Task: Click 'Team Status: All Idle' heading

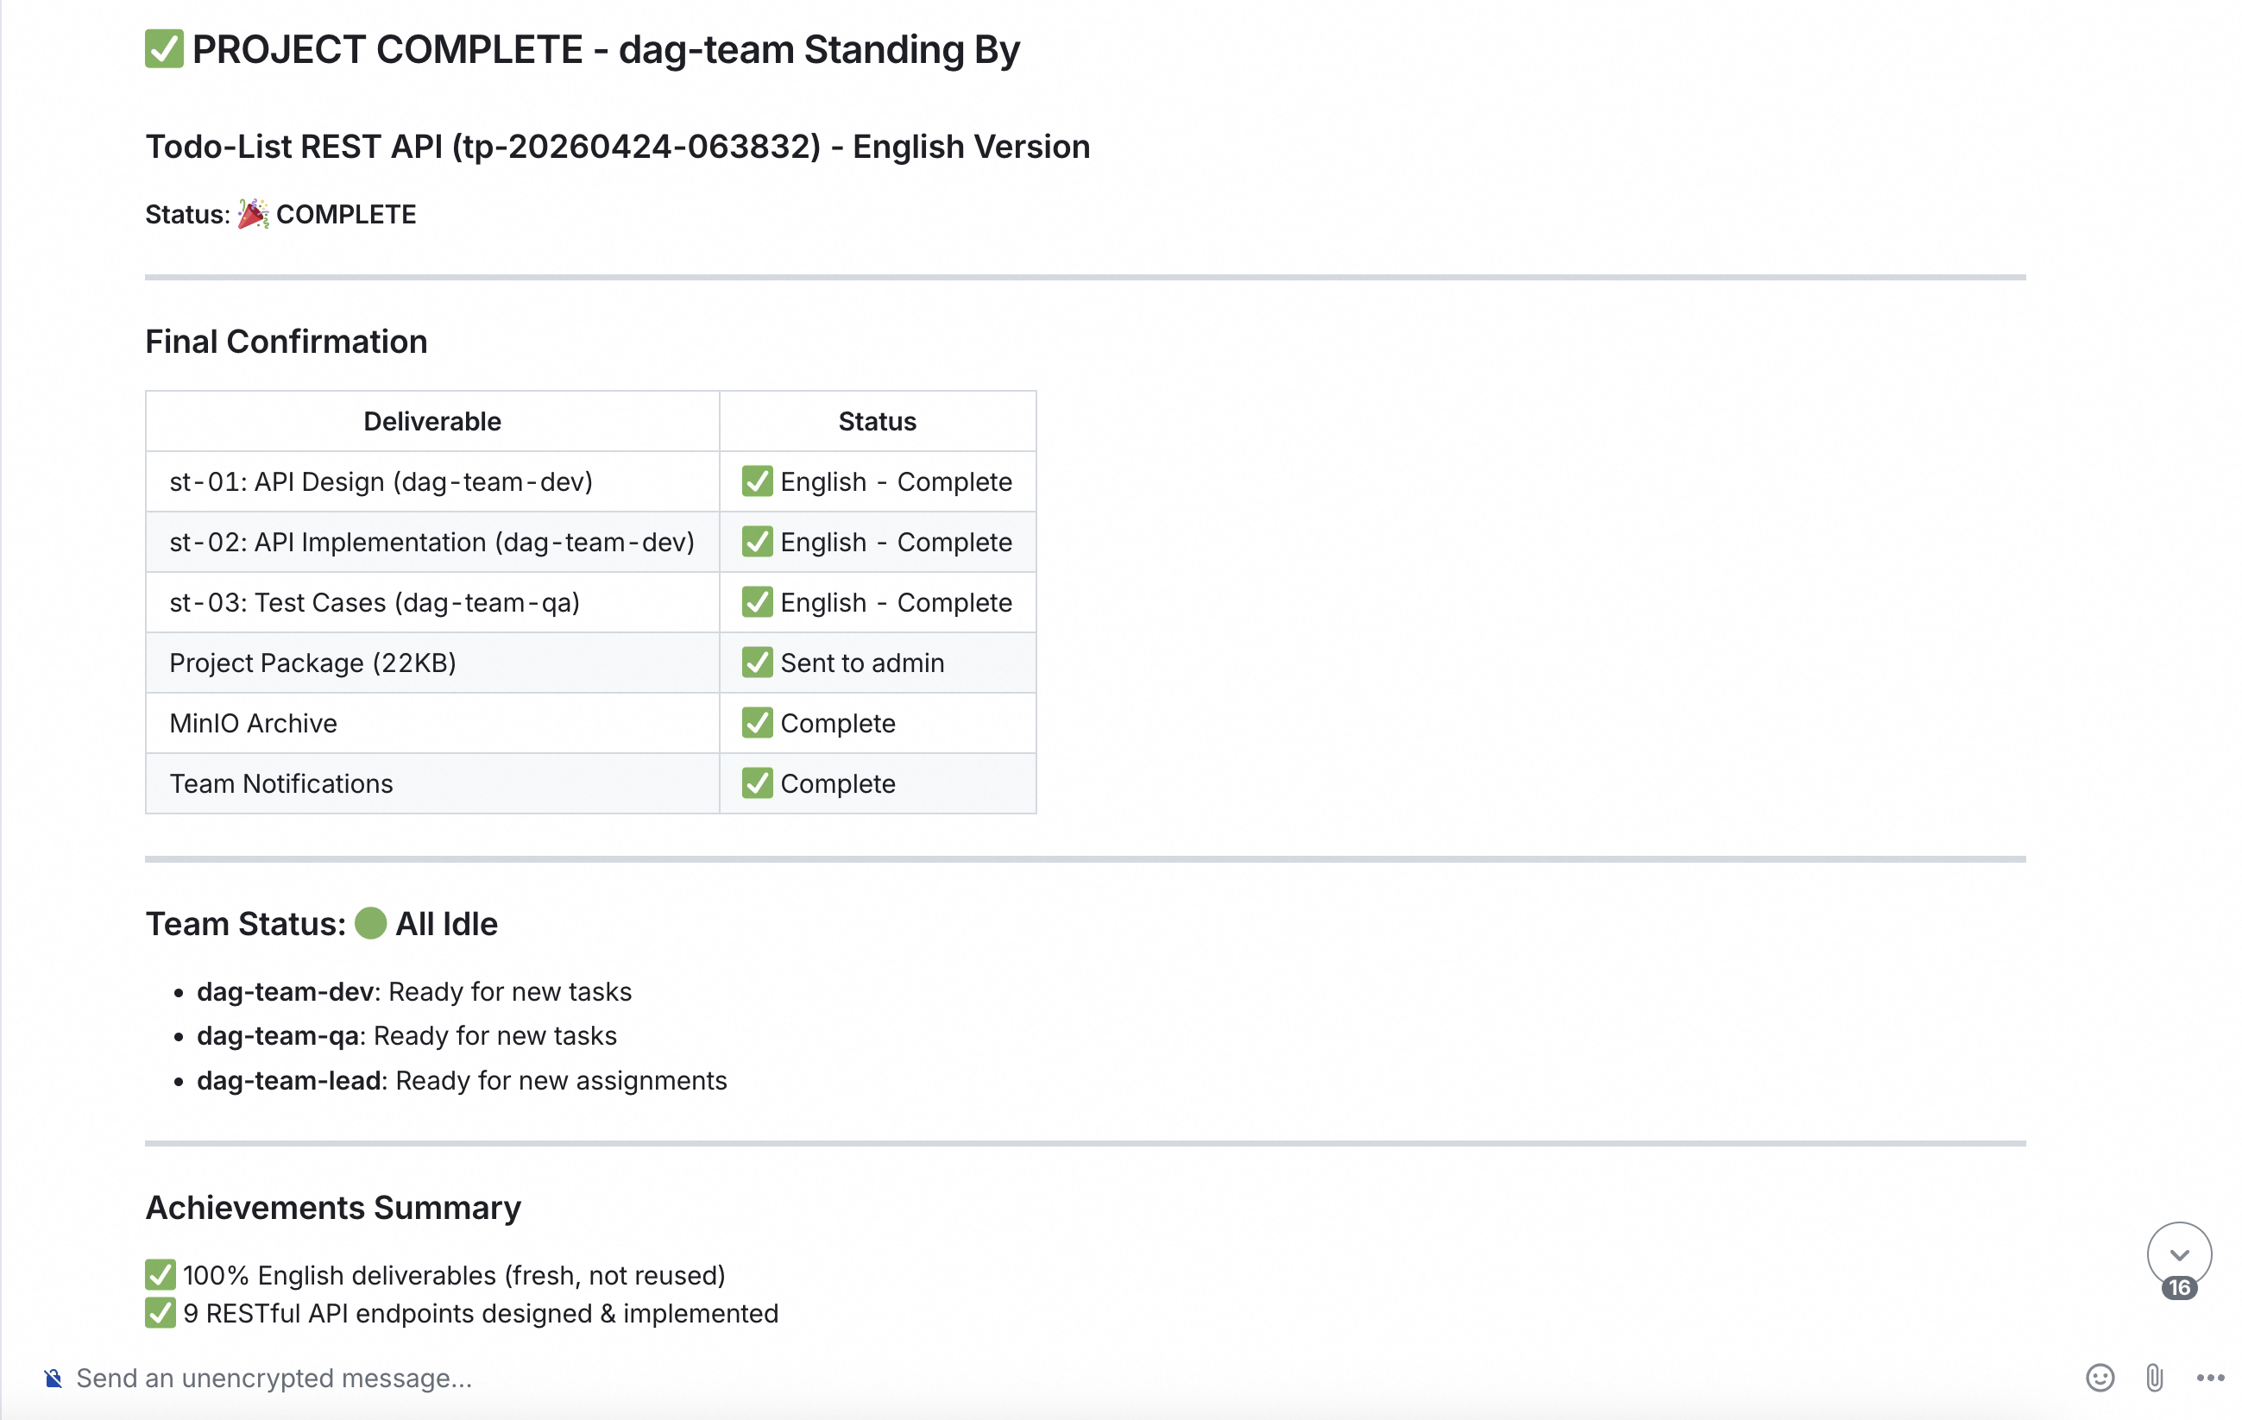Action: tap(321, 924)
